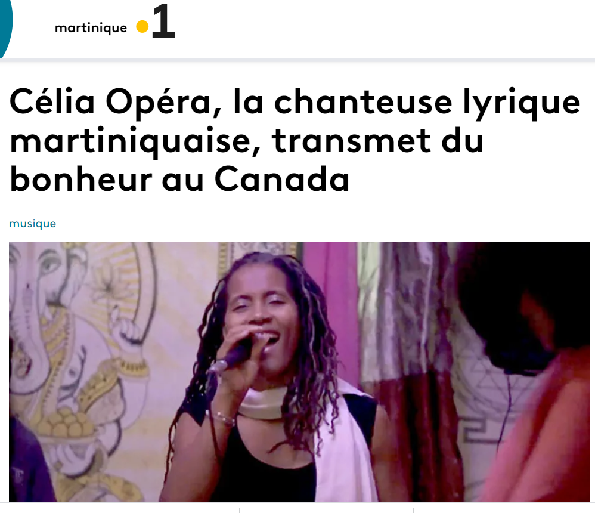
Task: Click the pink curtain in the photo
Action: click(x=330, y=304)
